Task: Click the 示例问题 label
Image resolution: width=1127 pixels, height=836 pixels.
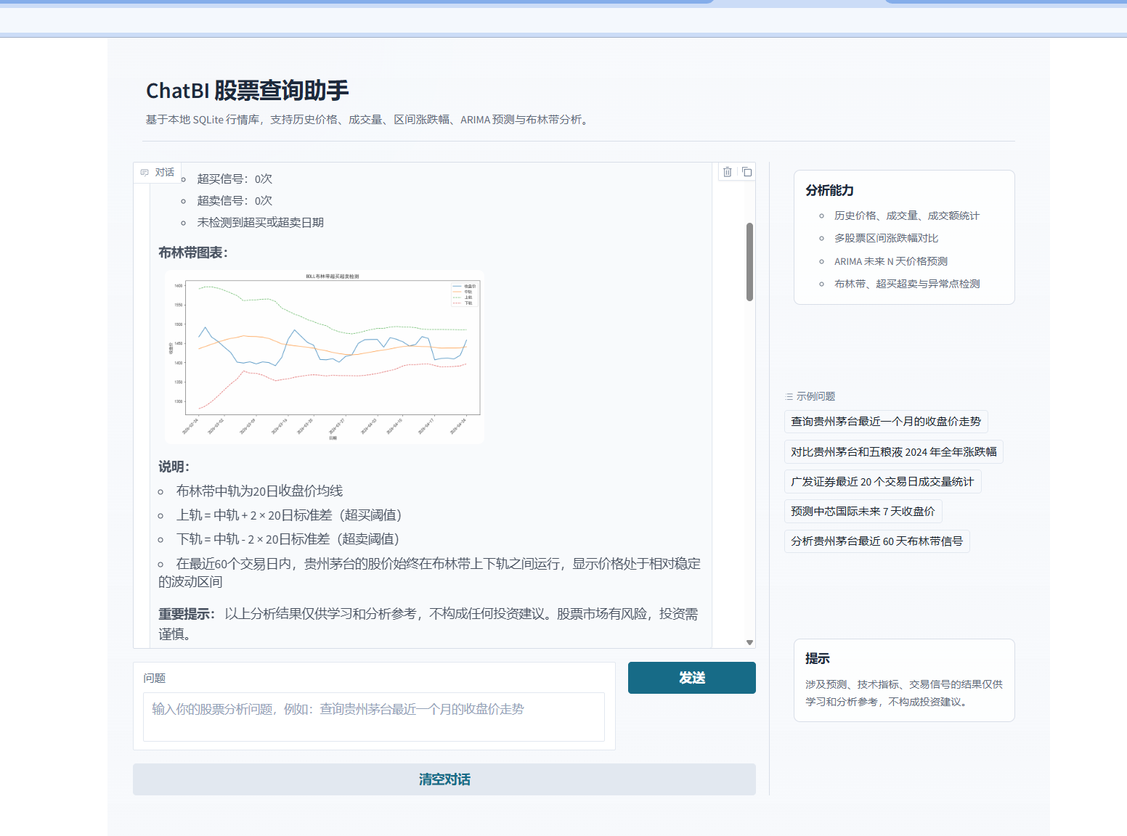Action: pyautogui.click(x=815, y=397)
